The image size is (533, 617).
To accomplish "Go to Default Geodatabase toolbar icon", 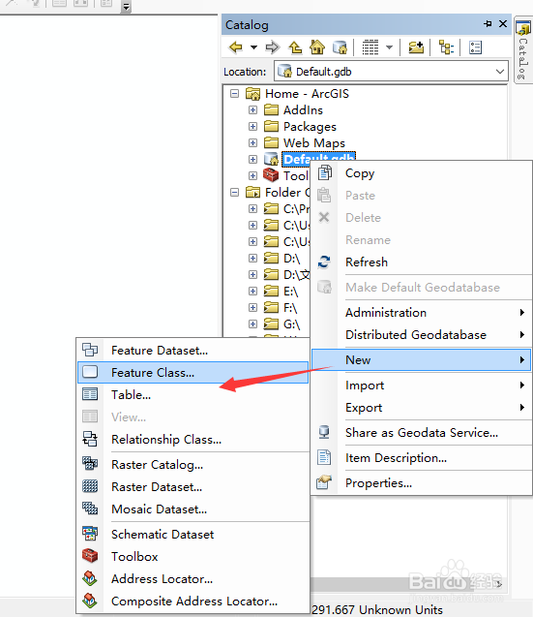I will coord(340,47).
